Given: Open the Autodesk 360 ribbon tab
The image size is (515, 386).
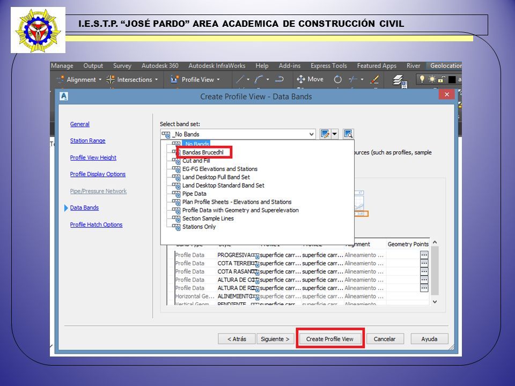Looking at the screenshot, I should tap(160, 65).
